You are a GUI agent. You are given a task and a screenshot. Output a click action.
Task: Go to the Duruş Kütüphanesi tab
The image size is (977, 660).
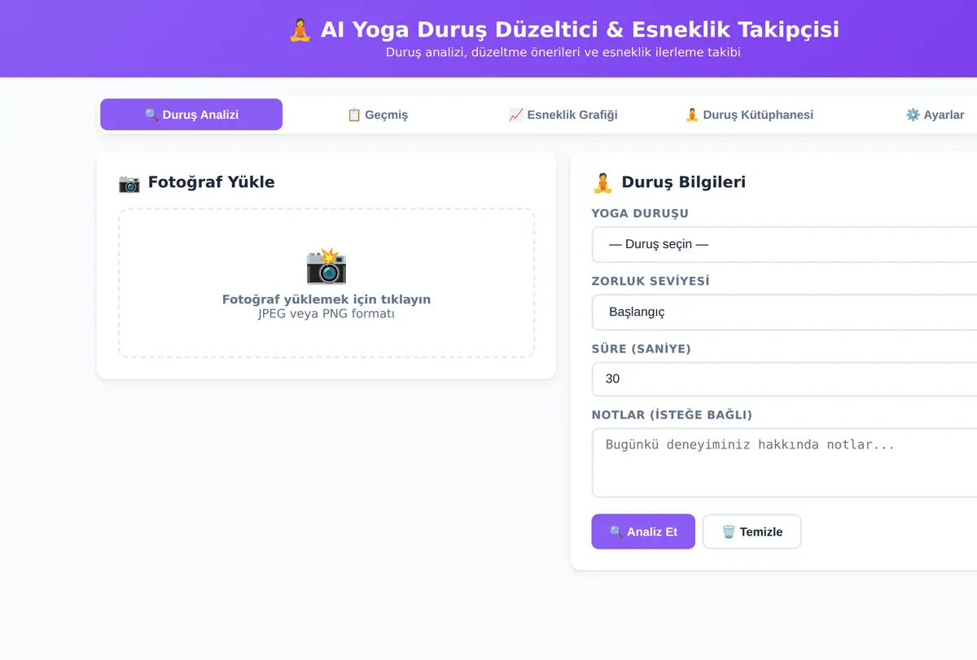749,115
